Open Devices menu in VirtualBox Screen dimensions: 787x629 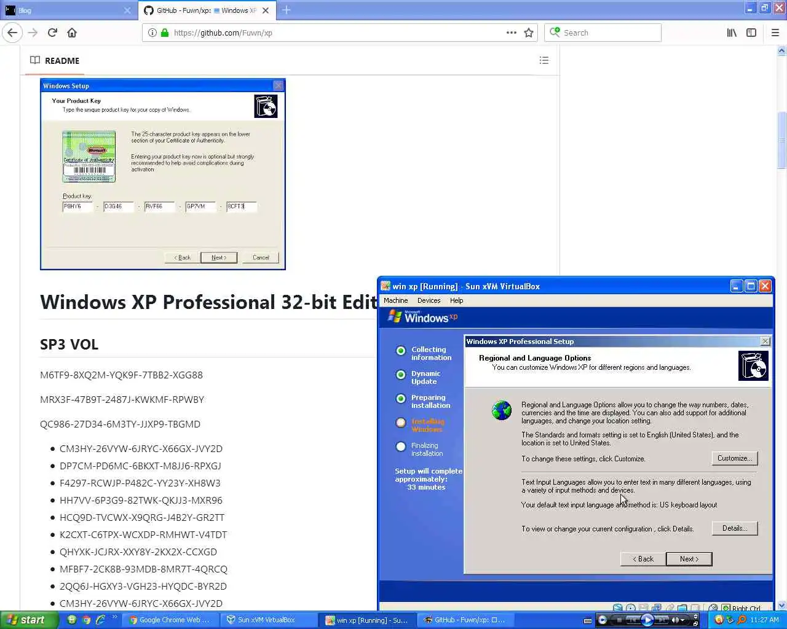pyautogui.click(x=429, y=300)
